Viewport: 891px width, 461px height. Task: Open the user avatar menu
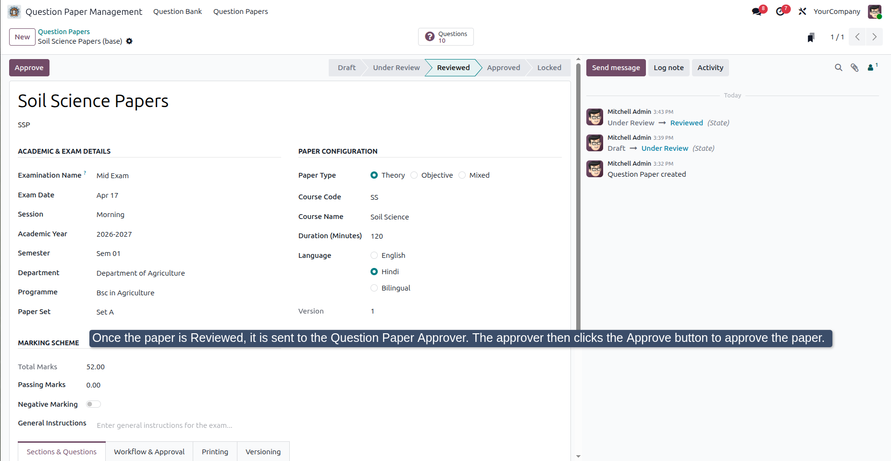point(875,12)
